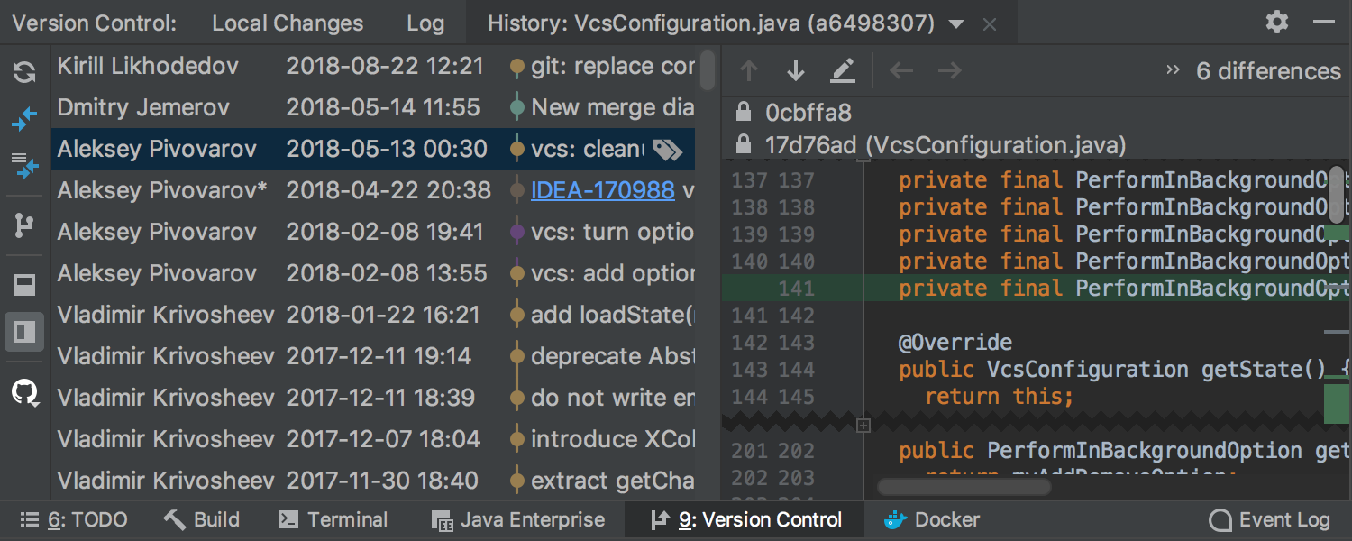Click the pencil edit source icon
Image resolution: width=1352 pixels, height=541 pixels.
[843, 70]
